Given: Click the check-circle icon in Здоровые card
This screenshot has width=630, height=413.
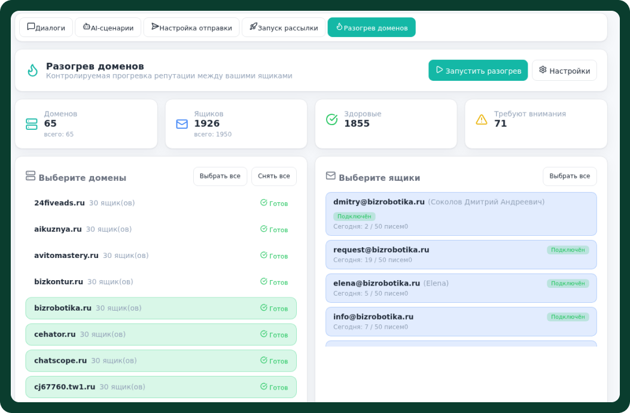Looking at the screenshot, I should tap(332, 120).
